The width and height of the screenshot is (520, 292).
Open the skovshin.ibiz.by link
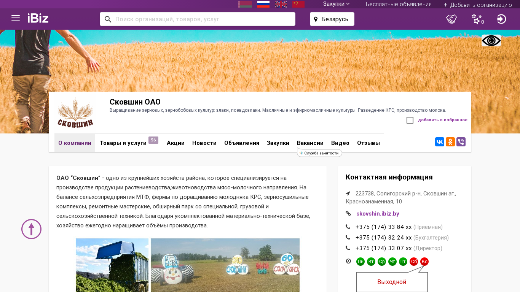pyautogui.click(x=378, y=214)
